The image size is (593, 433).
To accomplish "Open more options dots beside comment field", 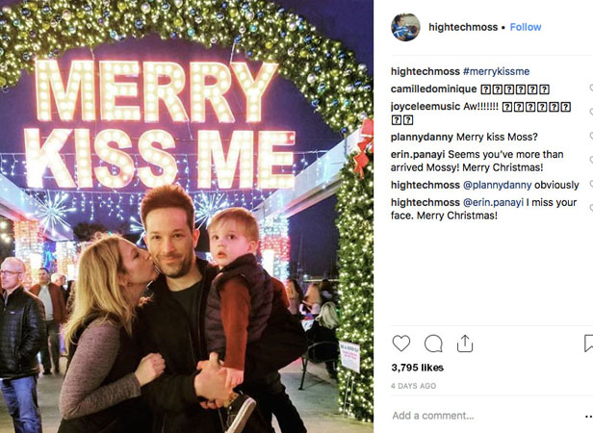I will click(x=588, y=417).
